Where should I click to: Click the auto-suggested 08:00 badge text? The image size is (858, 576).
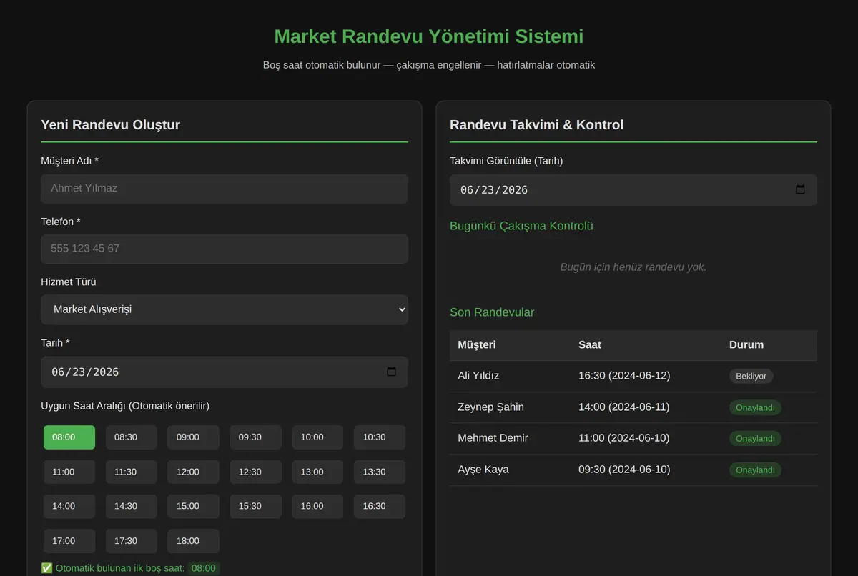(204, 568)
